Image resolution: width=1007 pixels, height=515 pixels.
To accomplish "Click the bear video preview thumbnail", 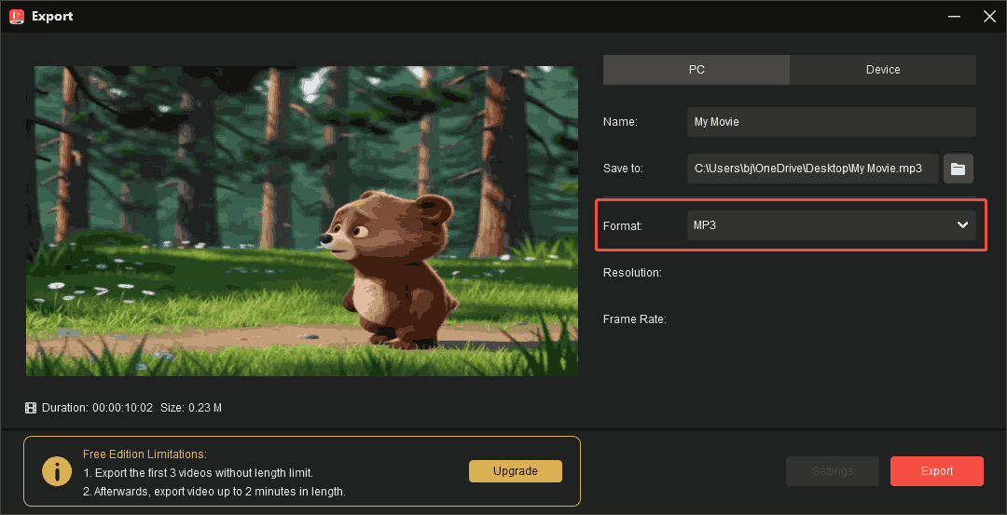I will pyautogui.click(x=302, y=222).
